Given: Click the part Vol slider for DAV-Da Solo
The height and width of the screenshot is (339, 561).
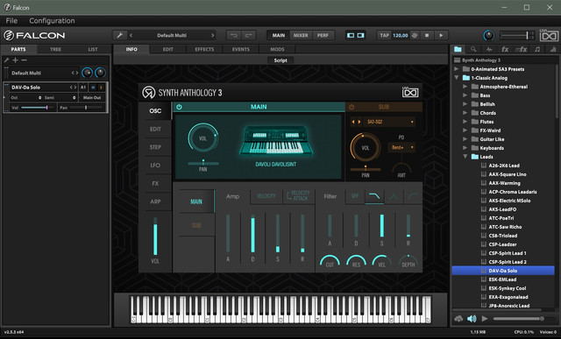Looking at the screenshot, I should tap(37, 107).
